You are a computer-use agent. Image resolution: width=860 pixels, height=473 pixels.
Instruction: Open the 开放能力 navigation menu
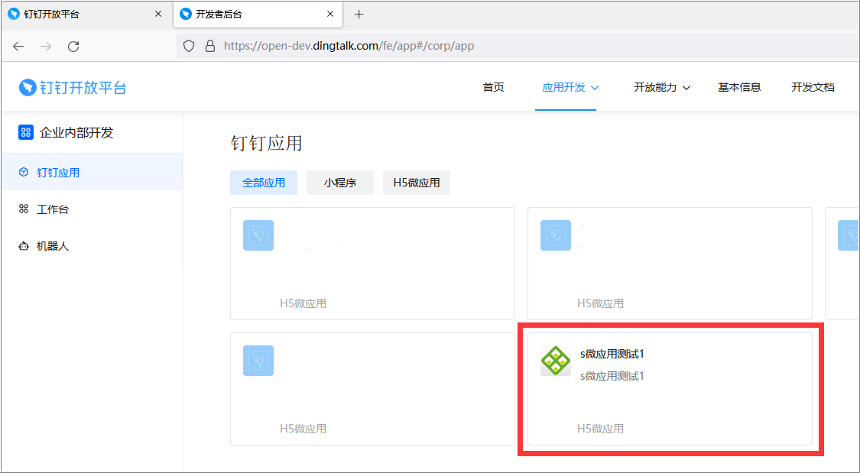point(655,87)
